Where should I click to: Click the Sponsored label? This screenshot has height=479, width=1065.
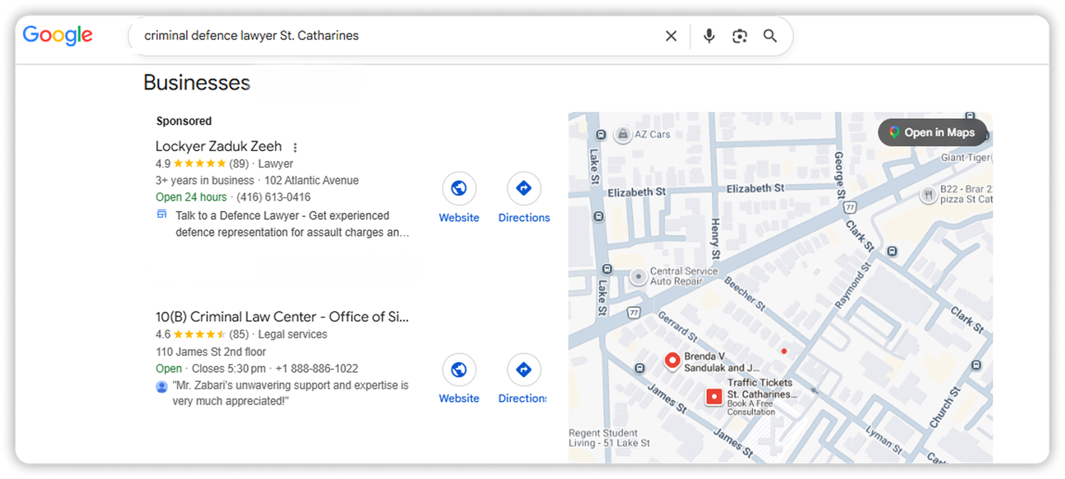click(184, 121)
